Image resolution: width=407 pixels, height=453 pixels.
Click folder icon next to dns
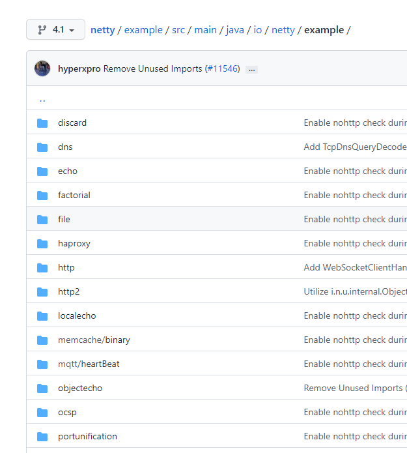42,147
